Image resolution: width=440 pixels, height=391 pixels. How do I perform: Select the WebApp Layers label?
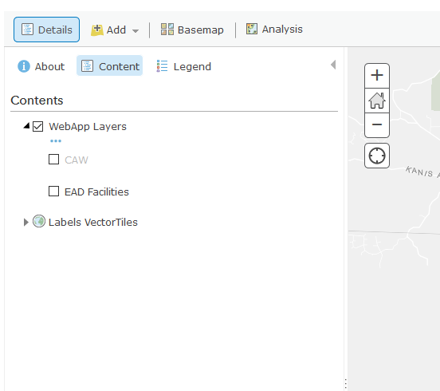(x=88, y=126)
